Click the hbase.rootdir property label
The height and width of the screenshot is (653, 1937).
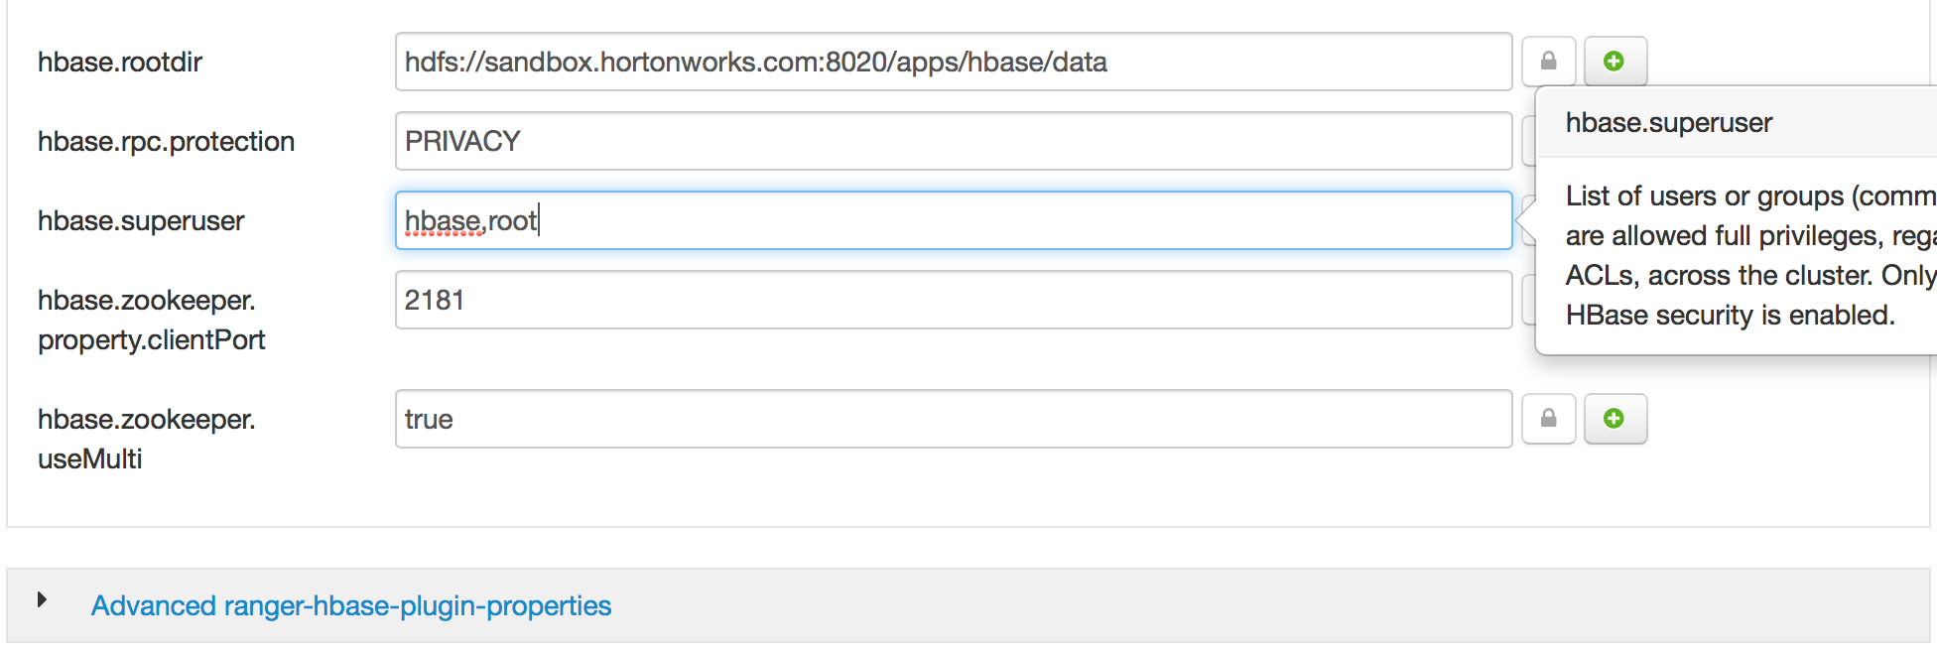pyautogui.click(x=120, y=62)
